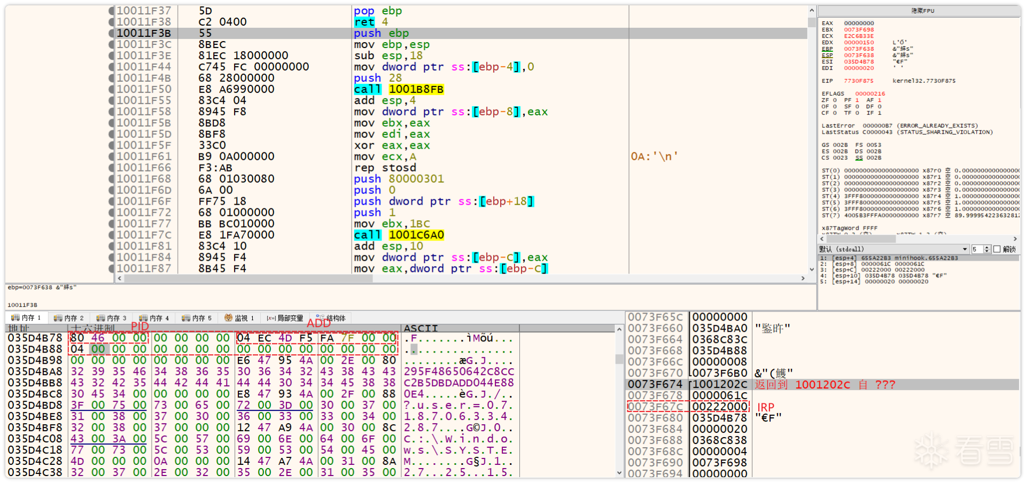The height and width of the screenshot is (483, 1026).
Task: Increase the argument count stepper
Action: tap(988, 247)
